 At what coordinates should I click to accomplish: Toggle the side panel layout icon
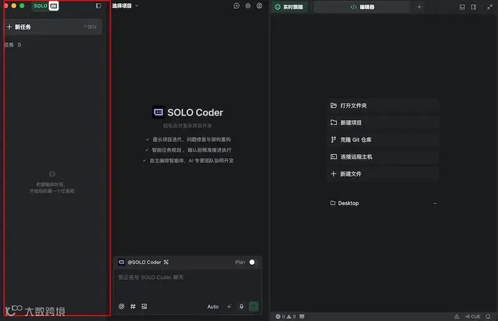point(474,7)
